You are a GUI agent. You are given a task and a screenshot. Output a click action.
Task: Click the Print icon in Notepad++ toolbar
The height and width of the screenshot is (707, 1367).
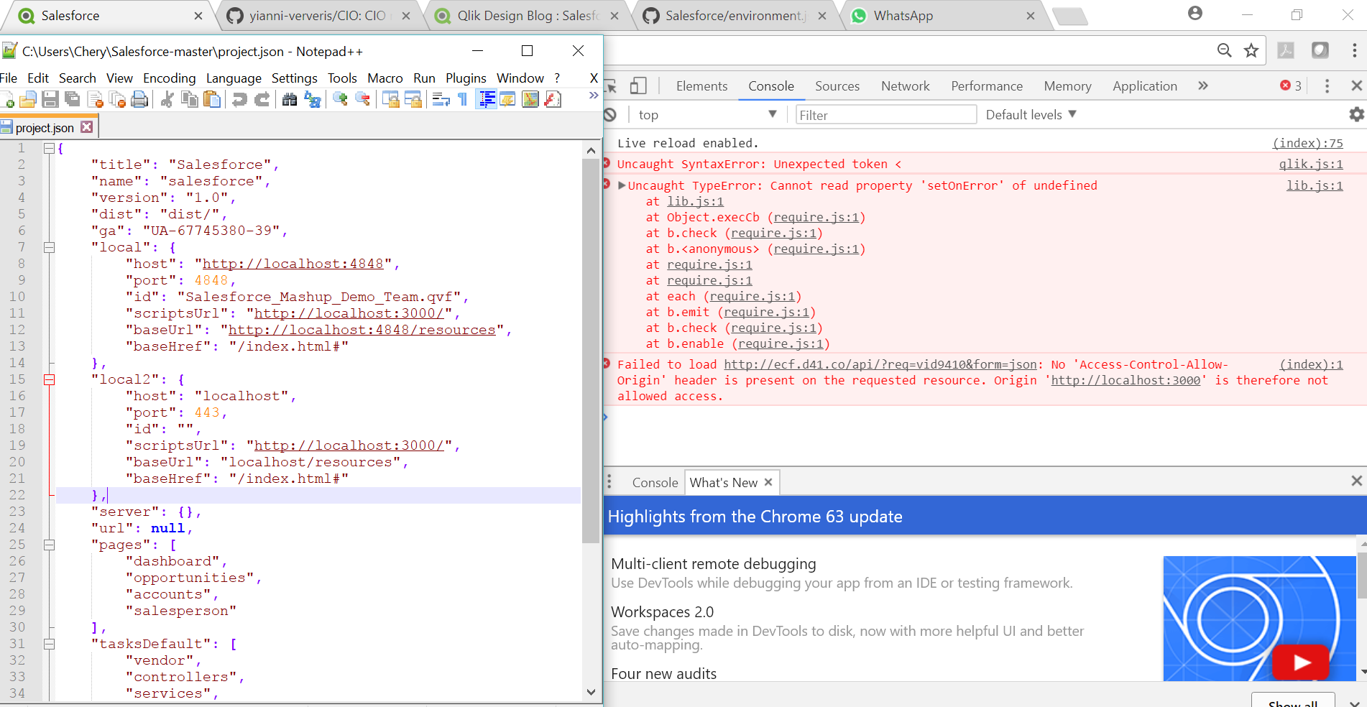139,99
